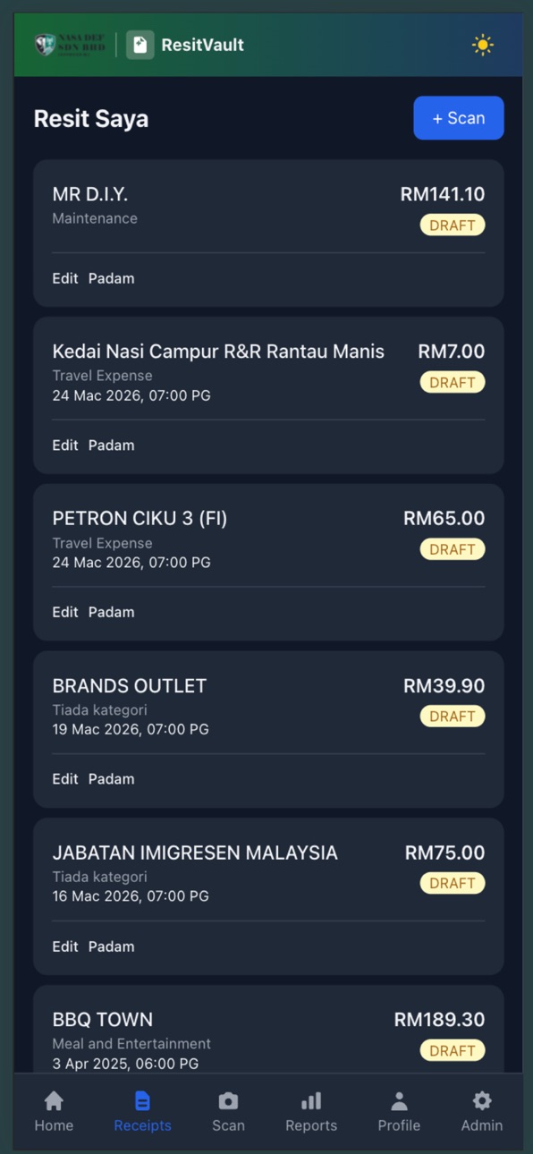Click DRAFT badge on the RM39.90 receipt
The height and width of the screenshot is (1154, 533).
click(x=453, y=717)
